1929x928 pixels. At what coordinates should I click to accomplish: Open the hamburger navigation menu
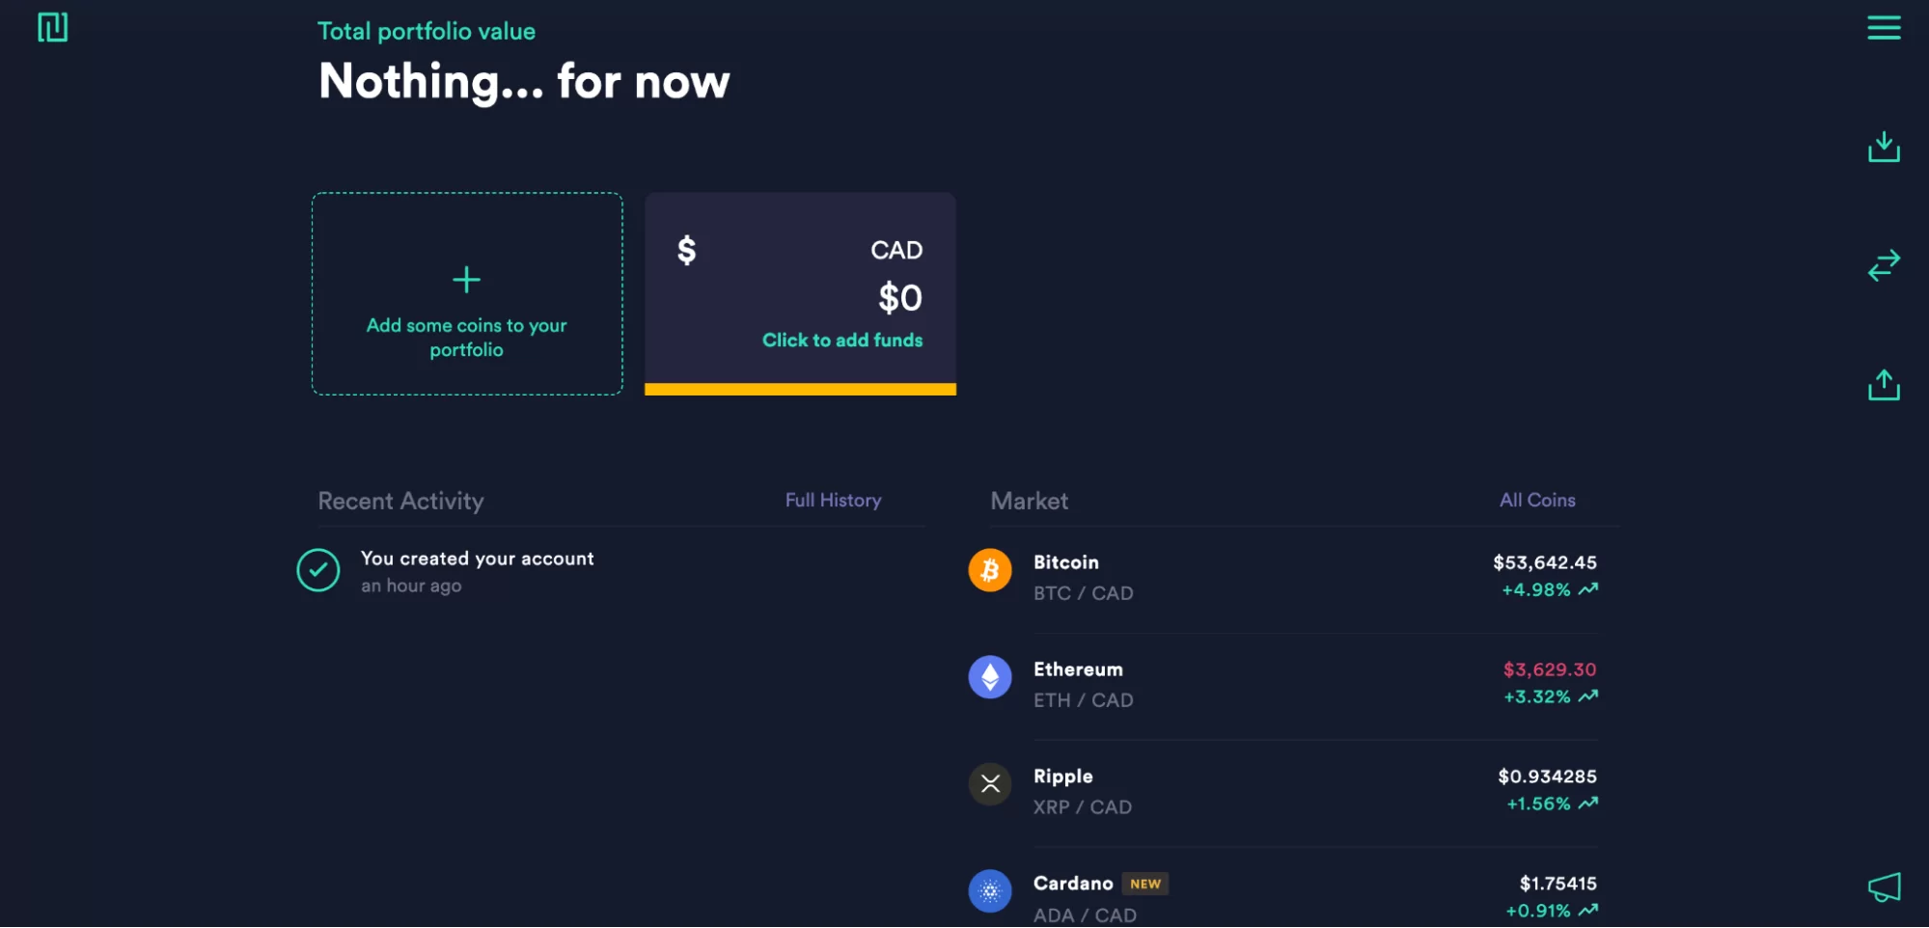(x=1883, y=28)
